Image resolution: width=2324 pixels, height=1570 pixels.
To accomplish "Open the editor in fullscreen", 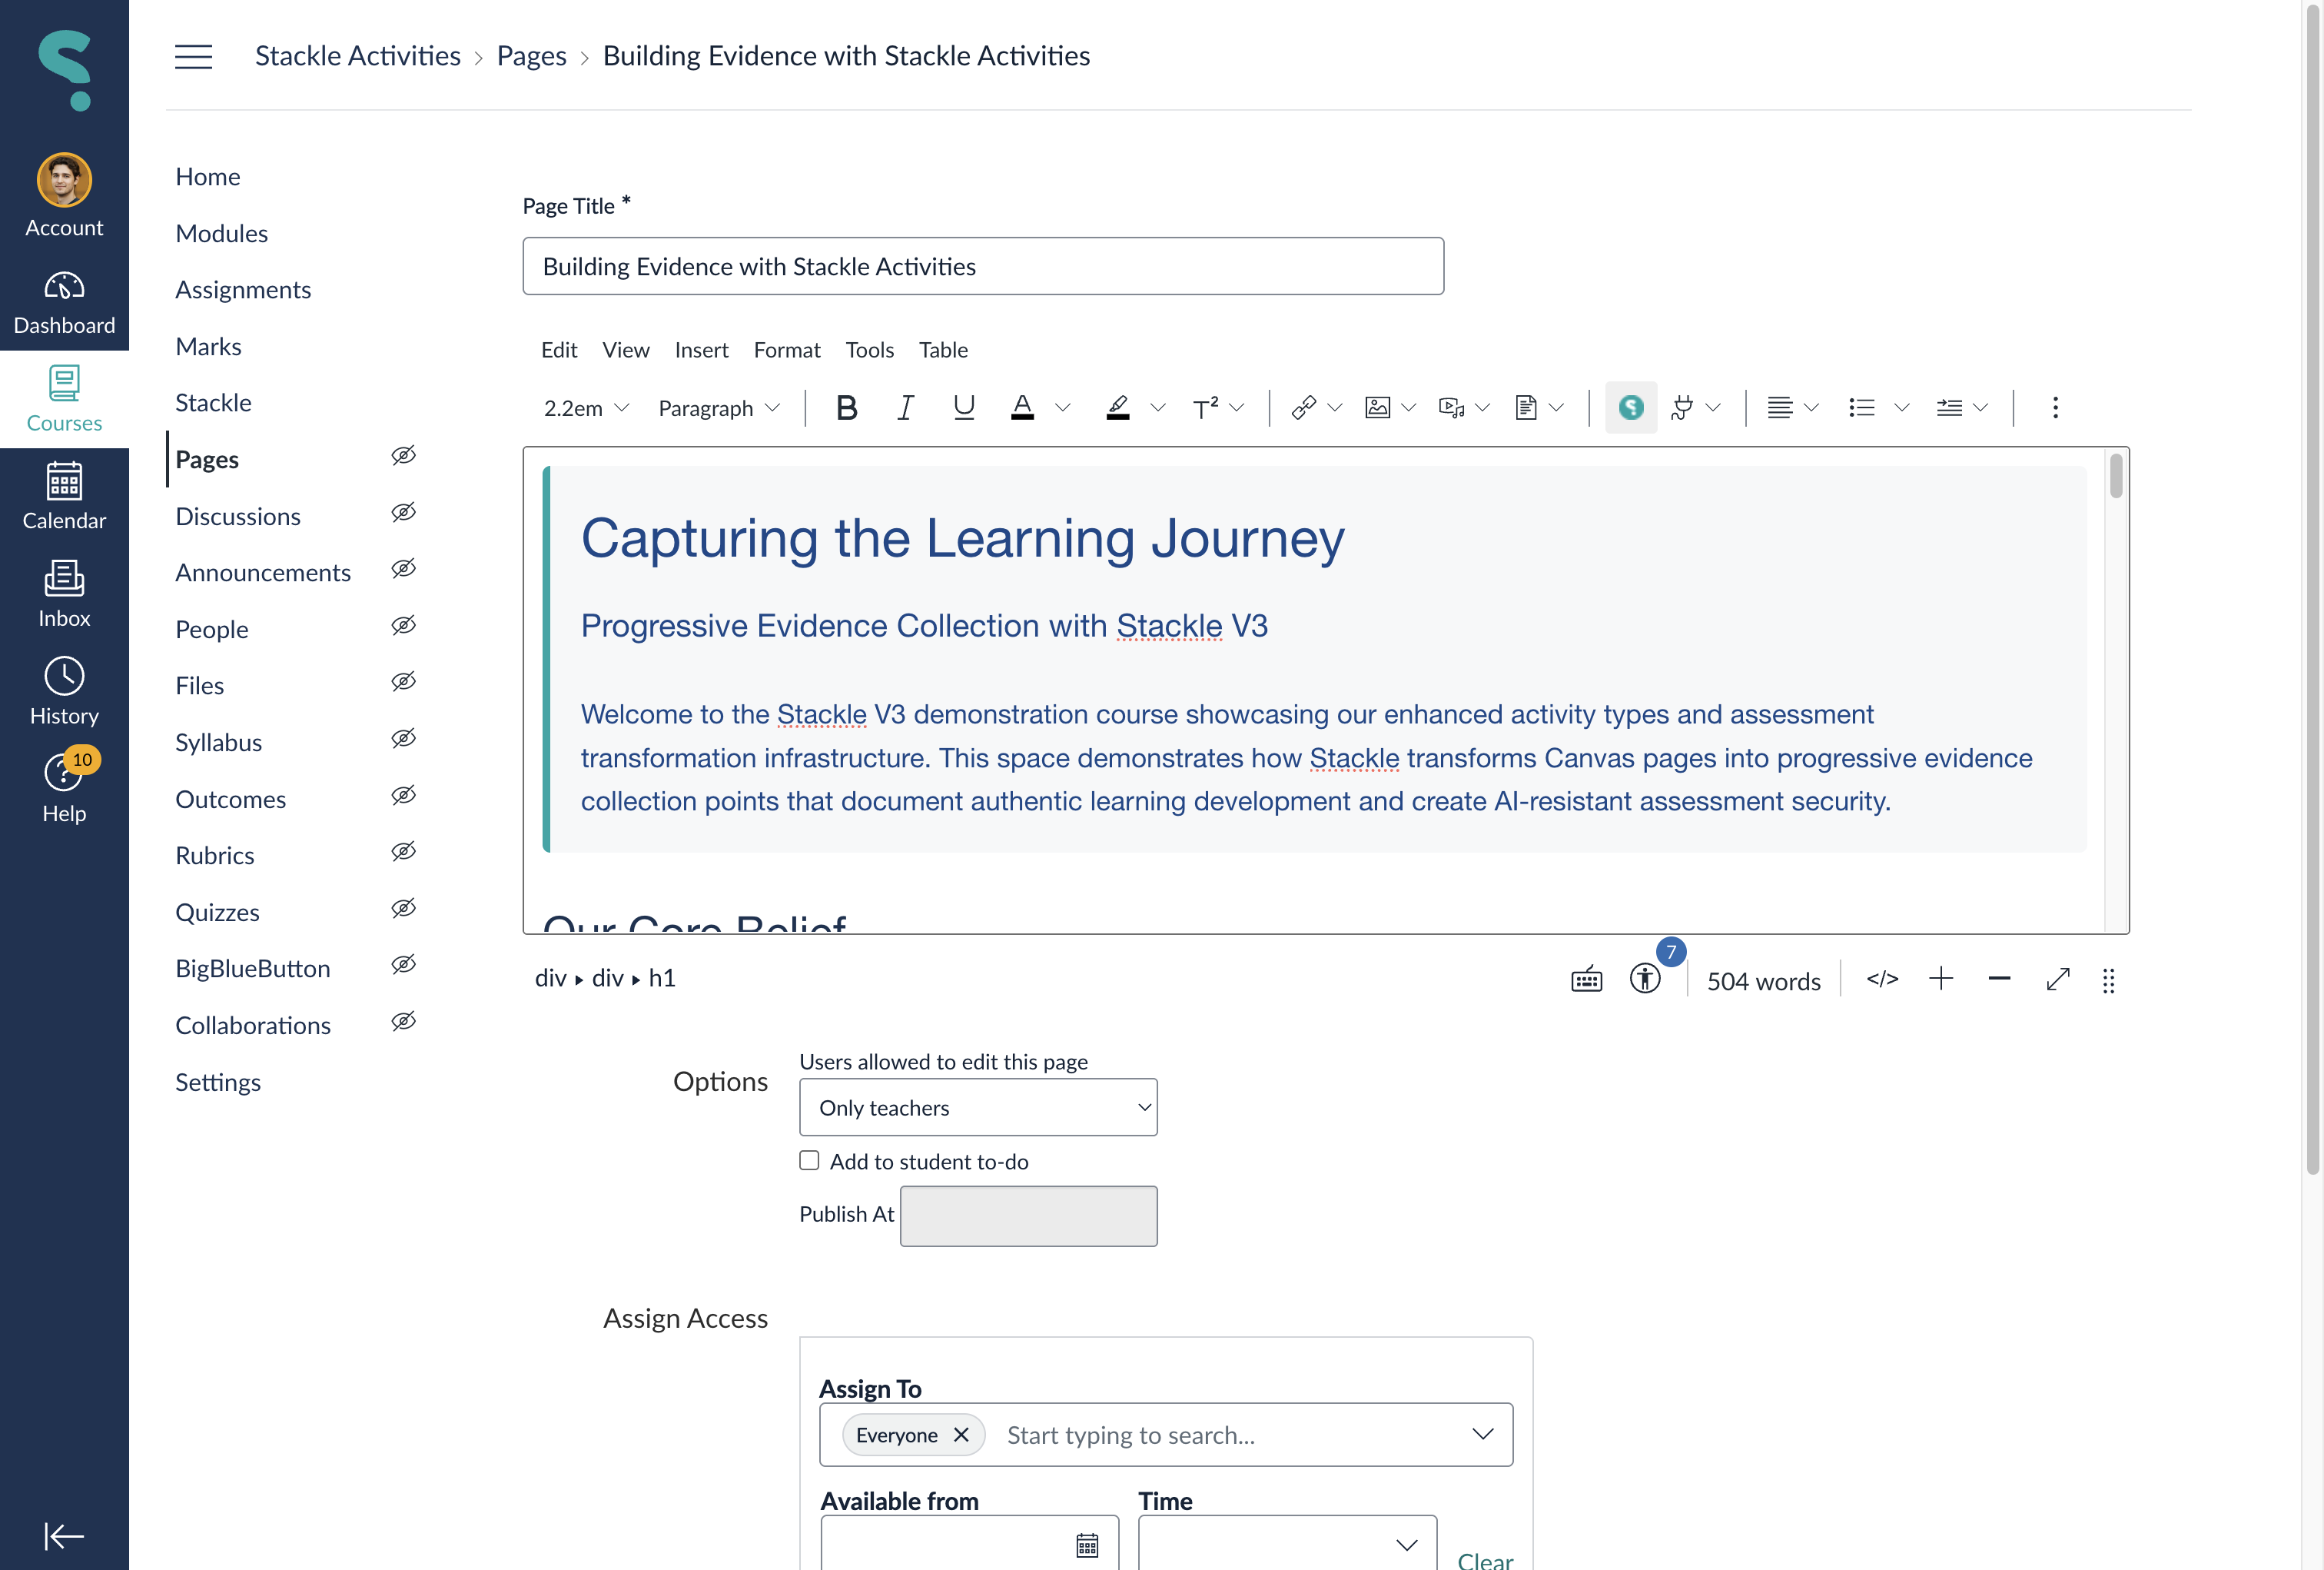I will tap(2057, 980).
